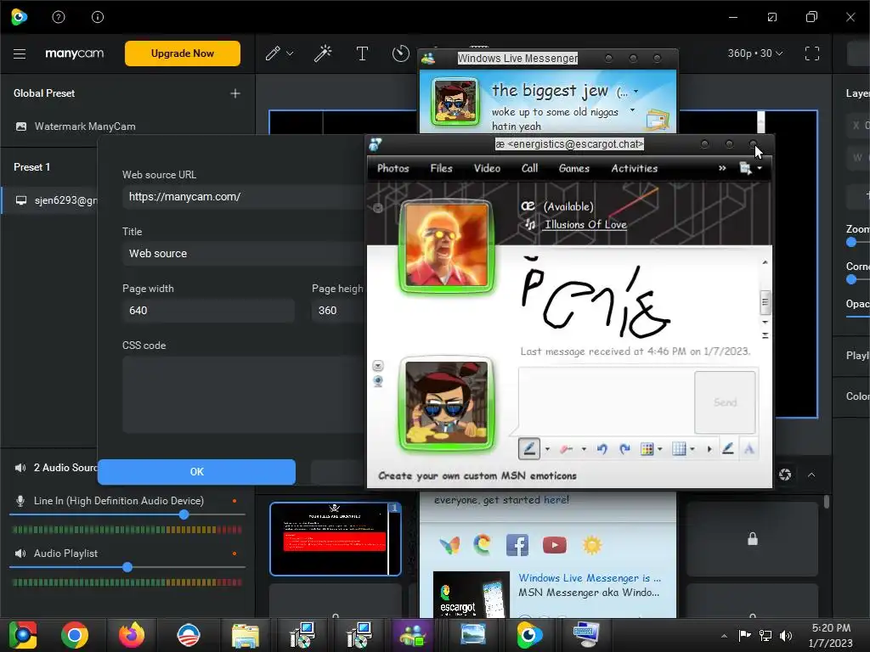Open the Messenger status dropdown arrow beside name
The image size is (870, 652).
[x=636, y=92]
